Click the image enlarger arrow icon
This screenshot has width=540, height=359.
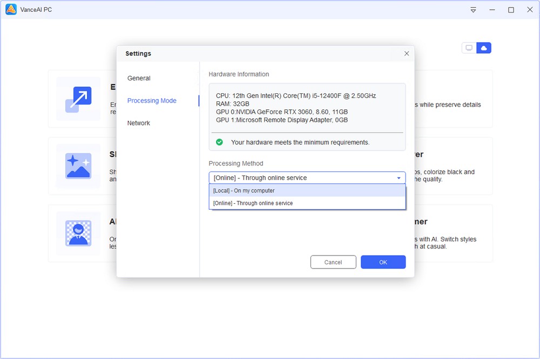78,99
